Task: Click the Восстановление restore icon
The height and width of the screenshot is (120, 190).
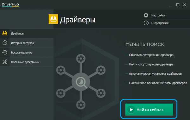Action: (x=5, y=52)
